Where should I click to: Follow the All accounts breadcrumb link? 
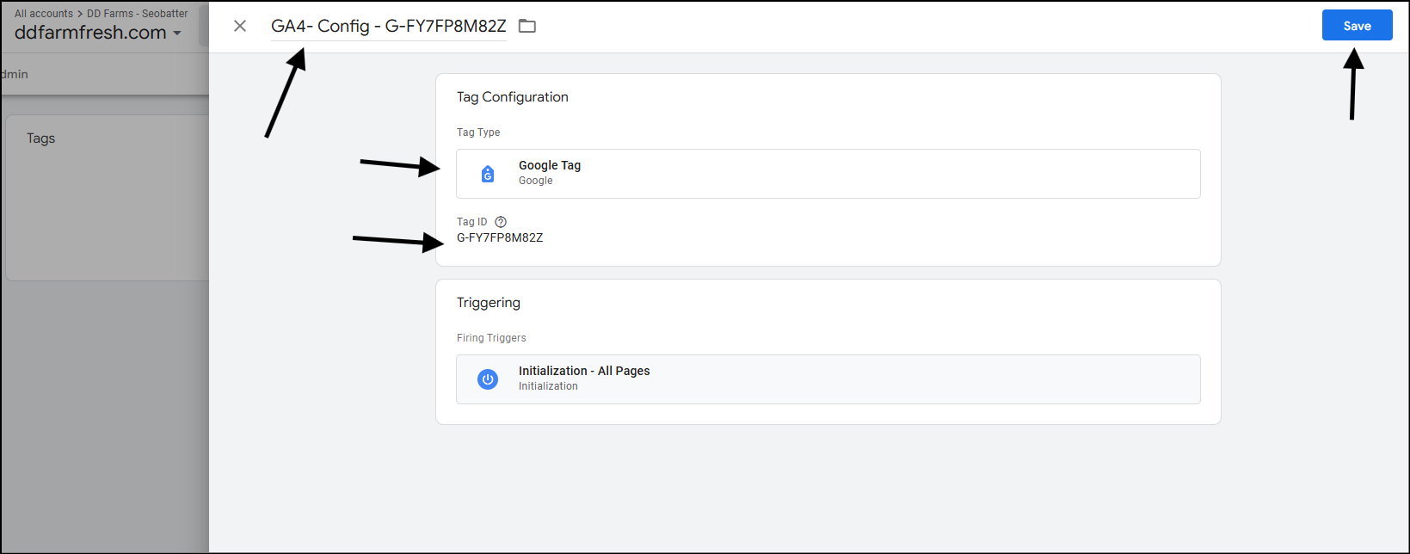44,14
